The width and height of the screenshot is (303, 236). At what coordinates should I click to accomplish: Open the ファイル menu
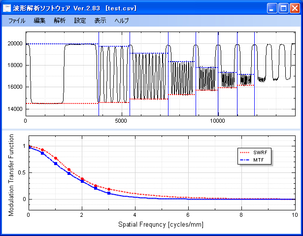(17, 21)
